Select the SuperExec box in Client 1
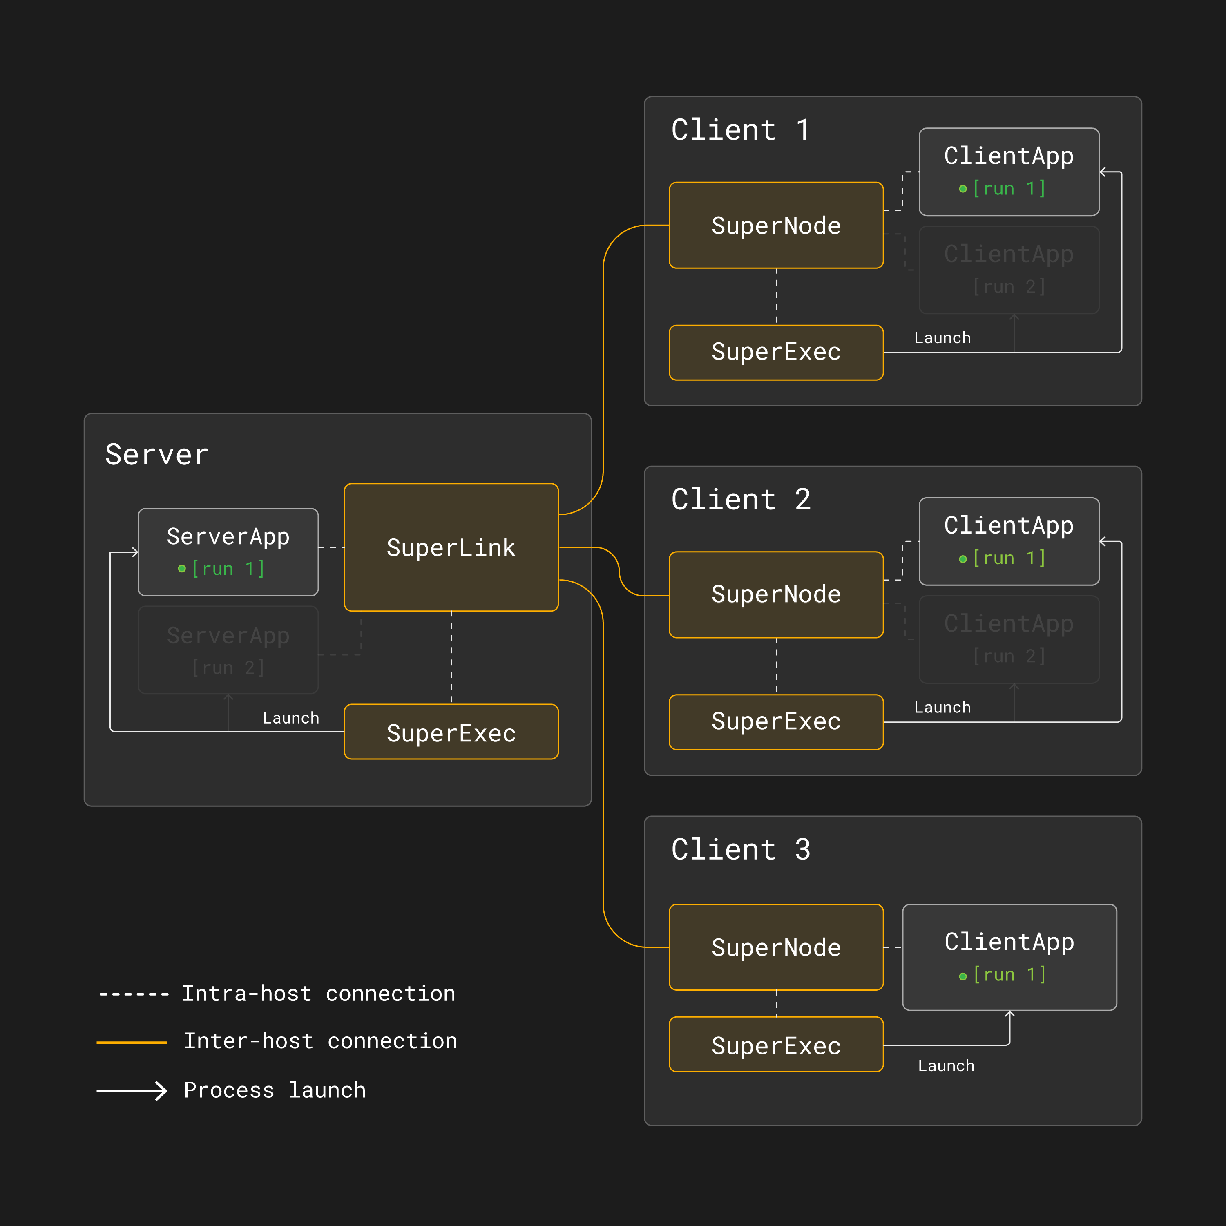The image size is (1226, 1226). (776, 352)
